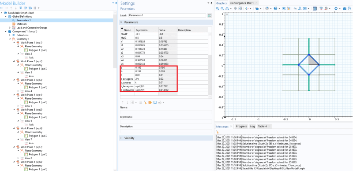This screenshot has width=353, height=171.
Task: Open the insert row dropdown below parameters table
Action: click(x=136, y=102)
